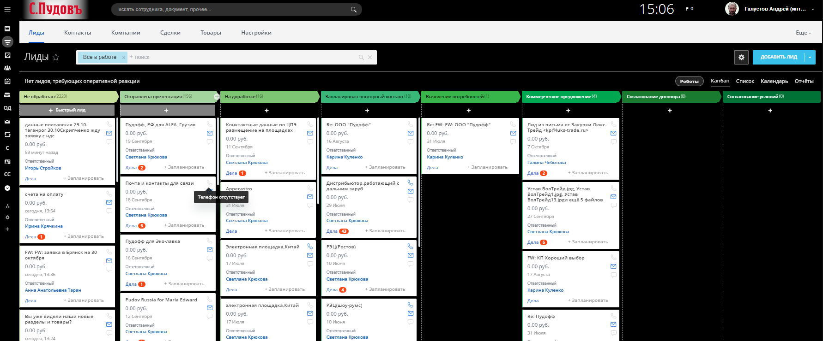Image resolution: width=823 pixels, height=341 pixels.
Task: Click phone icon on 'РЭЦ(Ростов)' card
Action: (411, 247)
